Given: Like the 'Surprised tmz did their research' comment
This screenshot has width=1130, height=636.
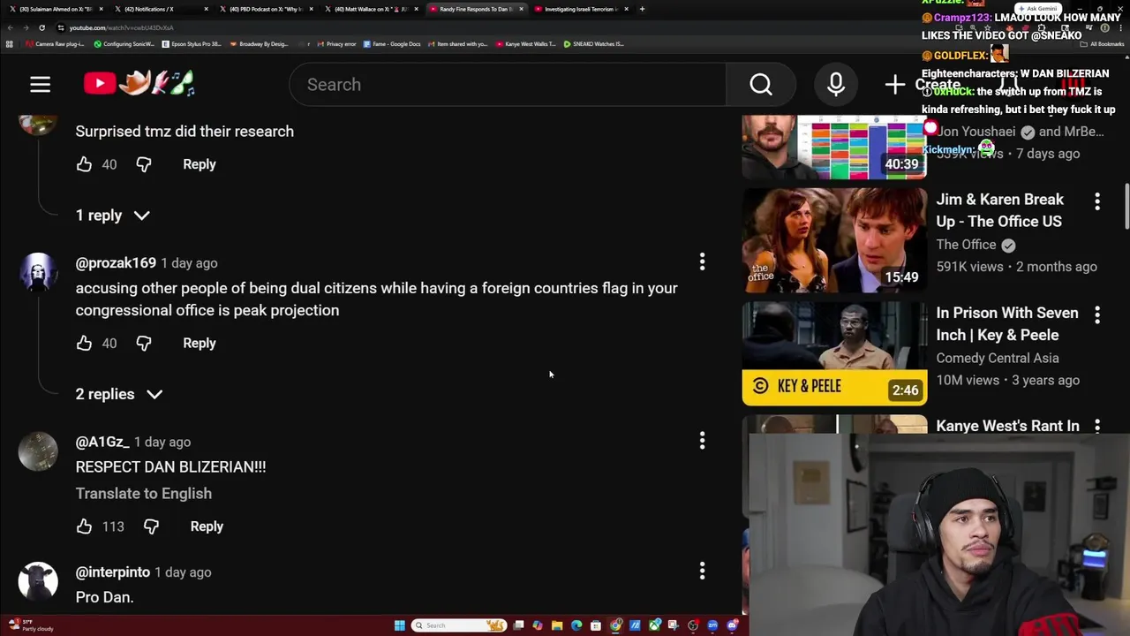Looking at the screenshot, I should pyautogui.click(x=84, y=164).
